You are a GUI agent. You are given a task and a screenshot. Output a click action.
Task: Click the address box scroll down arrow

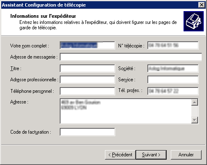(x=195, y=120)
